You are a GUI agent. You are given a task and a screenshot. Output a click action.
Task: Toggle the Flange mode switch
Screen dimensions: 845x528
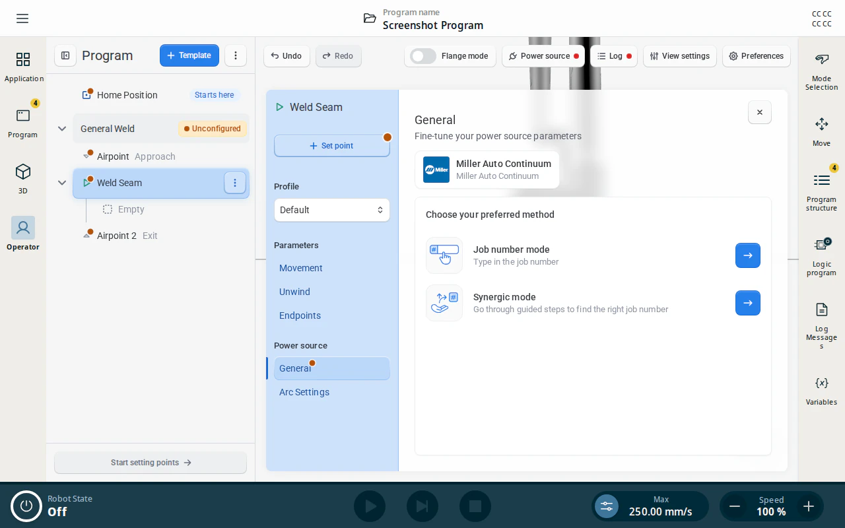[423, 56]
